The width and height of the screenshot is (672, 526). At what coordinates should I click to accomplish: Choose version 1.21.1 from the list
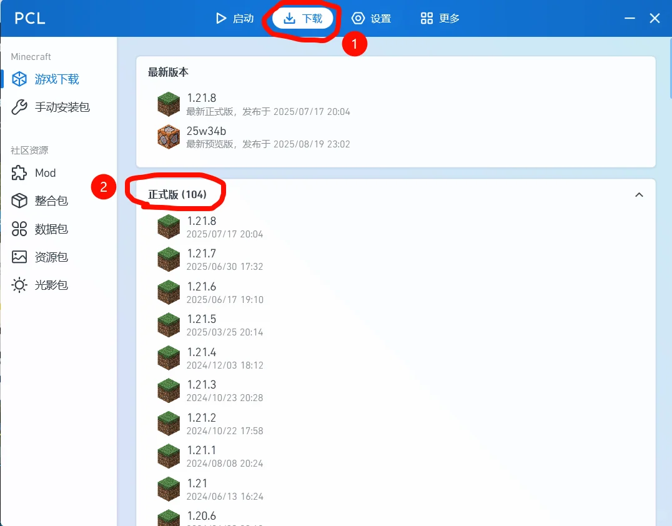[396, 457]
